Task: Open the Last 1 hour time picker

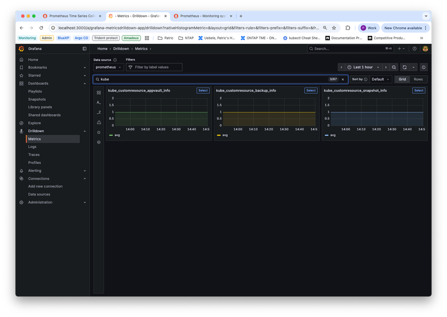Action: (362, 67)
